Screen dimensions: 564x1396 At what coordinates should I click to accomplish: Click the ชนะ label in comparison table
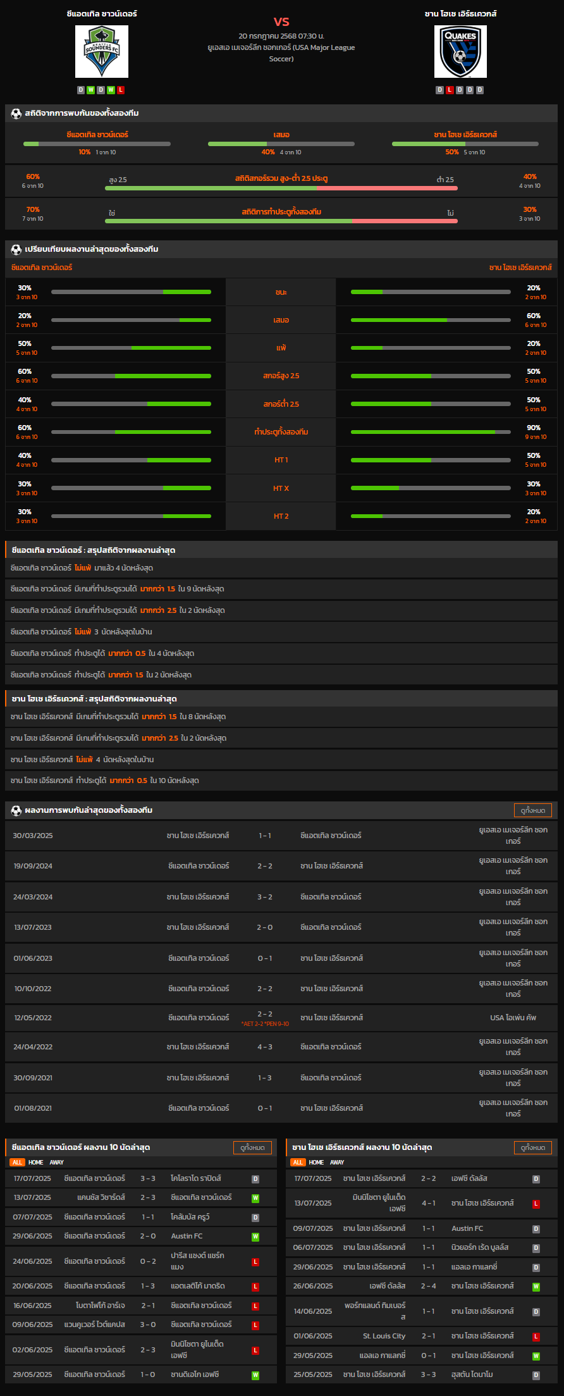[281, 292]
